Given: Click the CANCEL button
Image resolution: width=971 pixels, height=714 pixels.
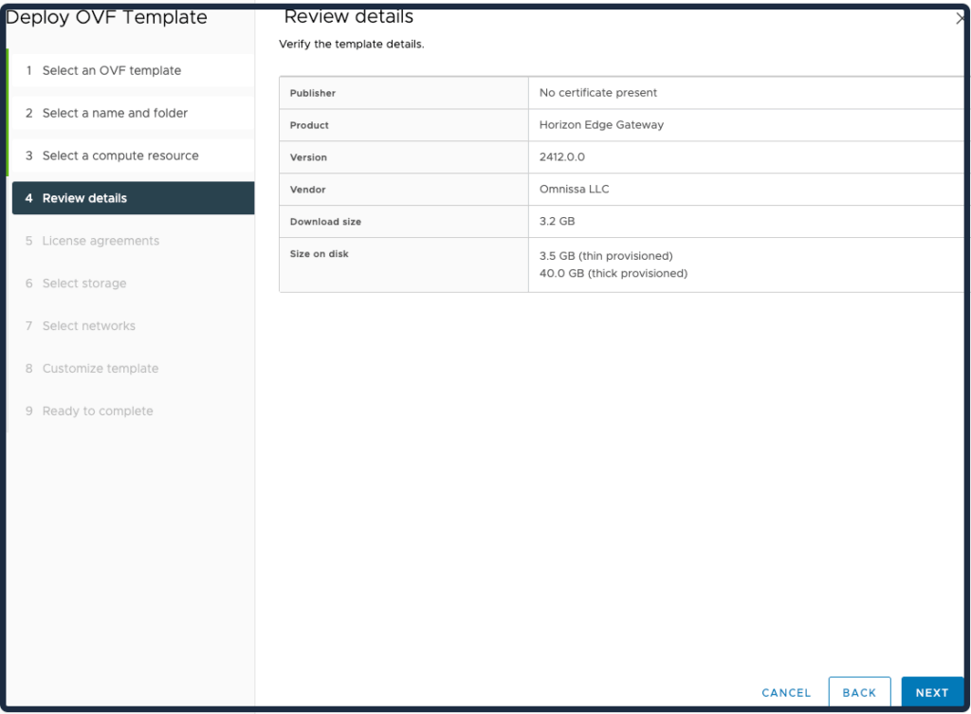Looking at the screenshot, I should pos(786,693).
